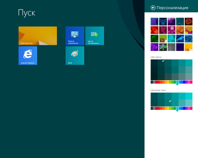Launch the Paint tile
This screenshot has height=158, width=198.
(75, 56)
